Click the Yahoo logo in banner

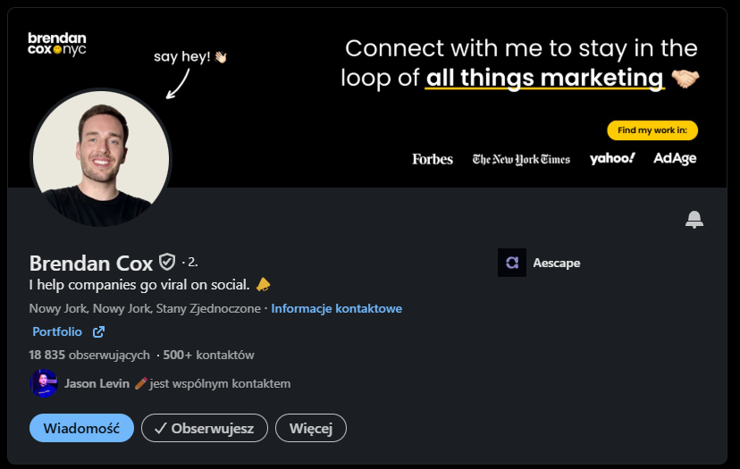(x=612, y=158)
